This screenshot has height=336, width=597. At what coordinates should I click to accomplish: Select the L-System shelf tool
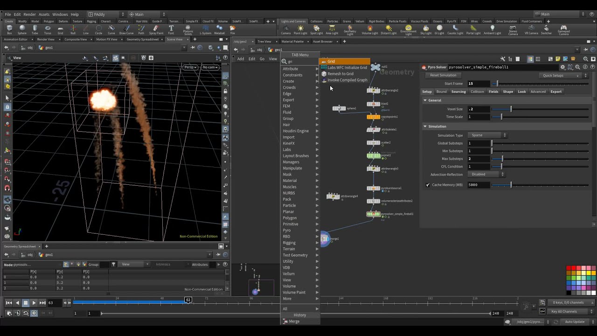click(x=205, y=30)
